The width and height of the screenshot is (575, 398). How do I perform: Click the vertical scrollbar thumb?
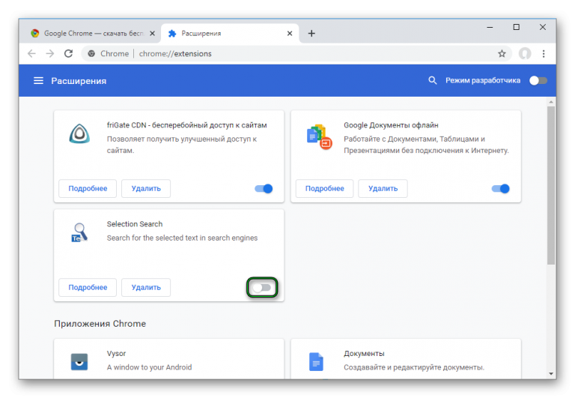pos(551,185)
